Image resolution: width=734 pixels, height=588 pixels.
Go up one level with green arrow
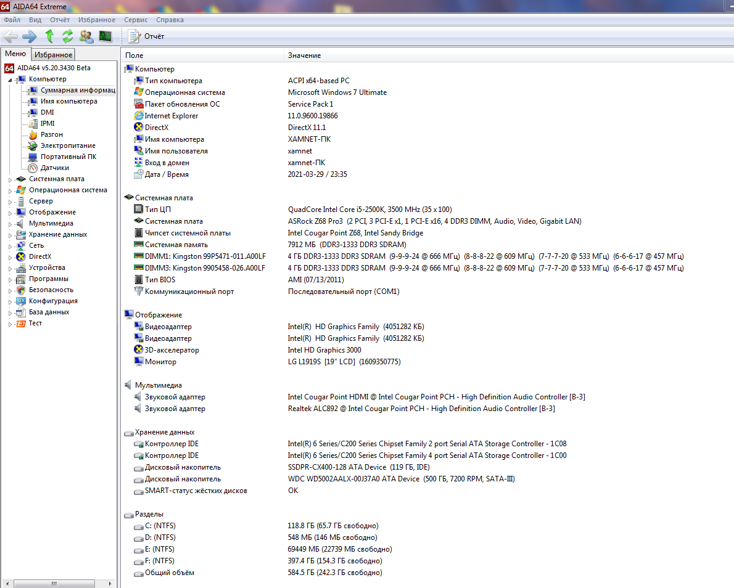tap(49, 36)
